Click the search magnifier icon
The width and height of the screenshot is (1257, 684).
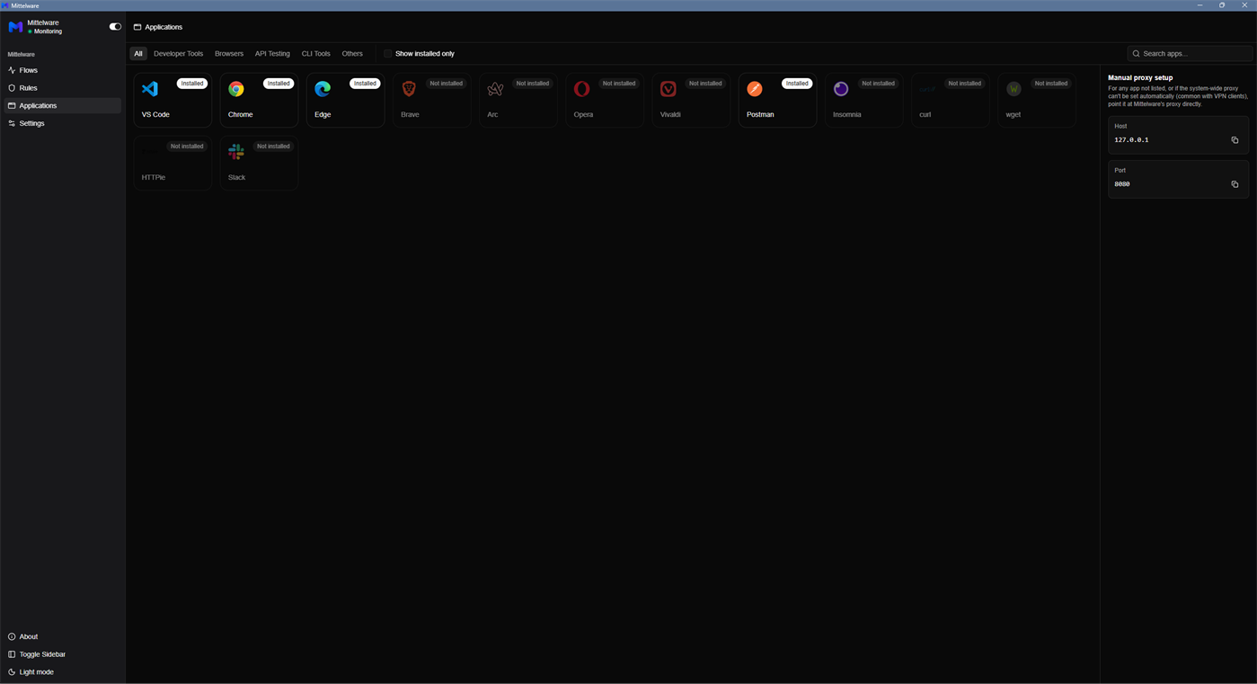(x=1136, y=54)
